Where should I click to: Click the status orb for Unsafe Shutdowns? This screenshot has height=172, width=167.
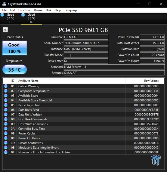click(6, 143)
